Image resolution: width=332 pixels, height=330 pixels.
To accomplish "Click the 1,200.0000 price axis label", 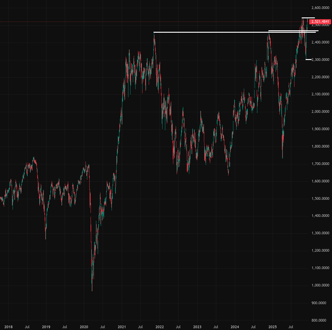I will [x=320, y=250].
